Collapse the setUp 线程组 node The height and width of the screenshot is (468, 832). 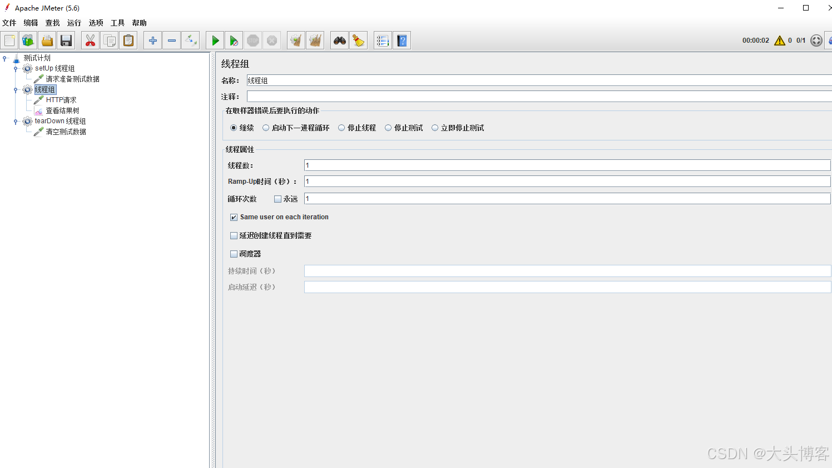tap(16, 69)
